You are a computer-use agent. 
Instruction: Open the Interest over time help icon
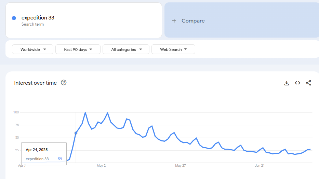coord(64,83)
